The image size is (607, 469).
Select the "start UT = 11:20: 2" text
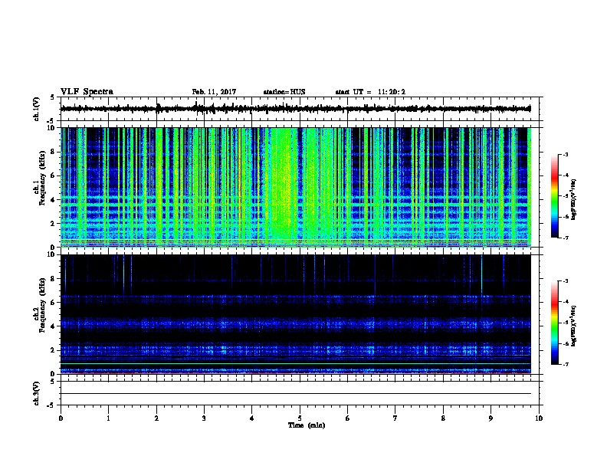pos(370,92)
